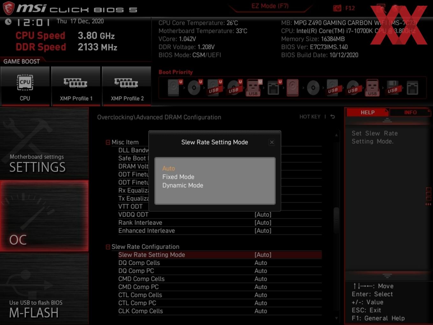Select the red highlighted hard disk boot device
Screen dimensions: 433x325
[x=293, y=88]
